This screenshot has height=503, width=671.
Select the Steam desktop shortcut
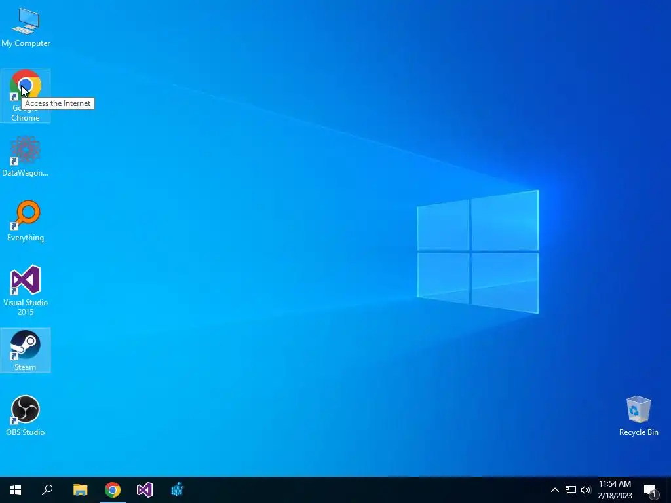[x=26, y=350]
